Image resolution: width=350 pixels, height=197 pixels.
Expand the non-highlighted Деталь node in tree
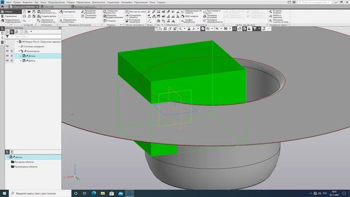click(x=21, y=61)
